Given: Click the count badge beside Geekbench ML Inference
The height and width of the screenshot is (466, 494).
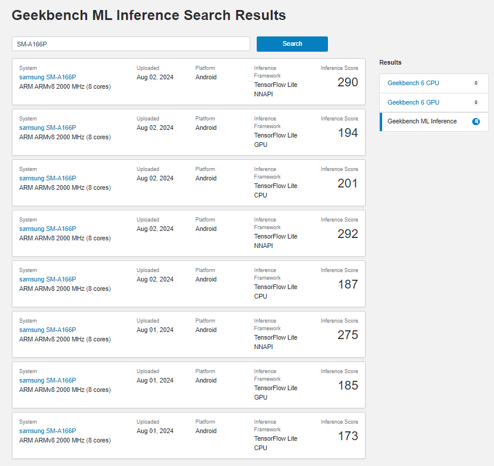Looking at the screenshot, I should (476, 122).
